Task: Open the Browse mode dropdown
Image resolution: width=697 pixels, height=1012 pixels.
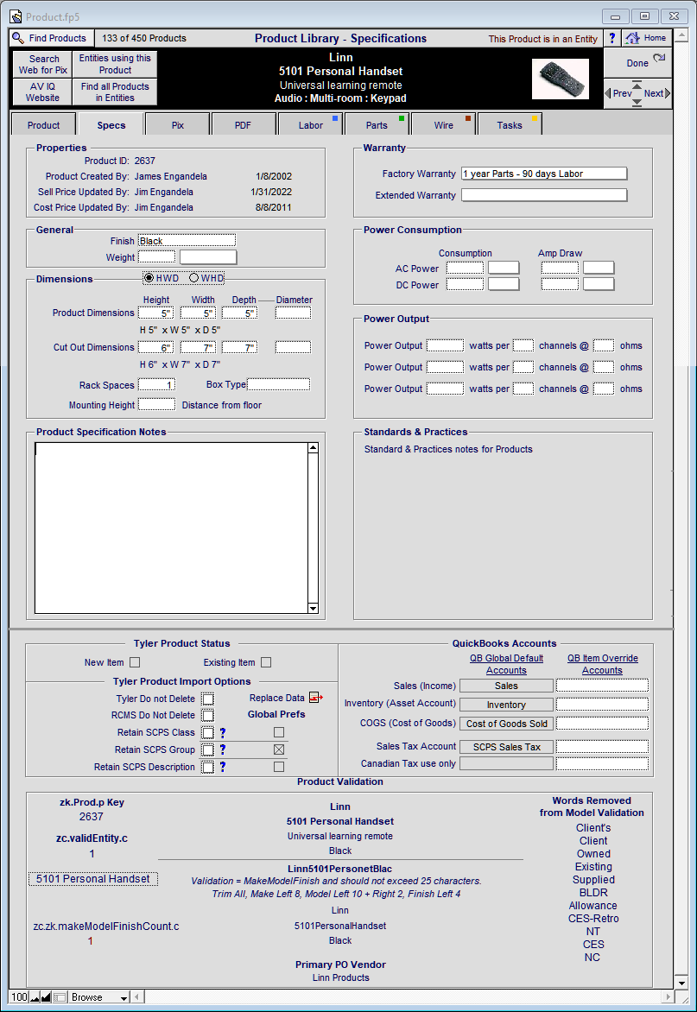Action: [x=99, y=997]
